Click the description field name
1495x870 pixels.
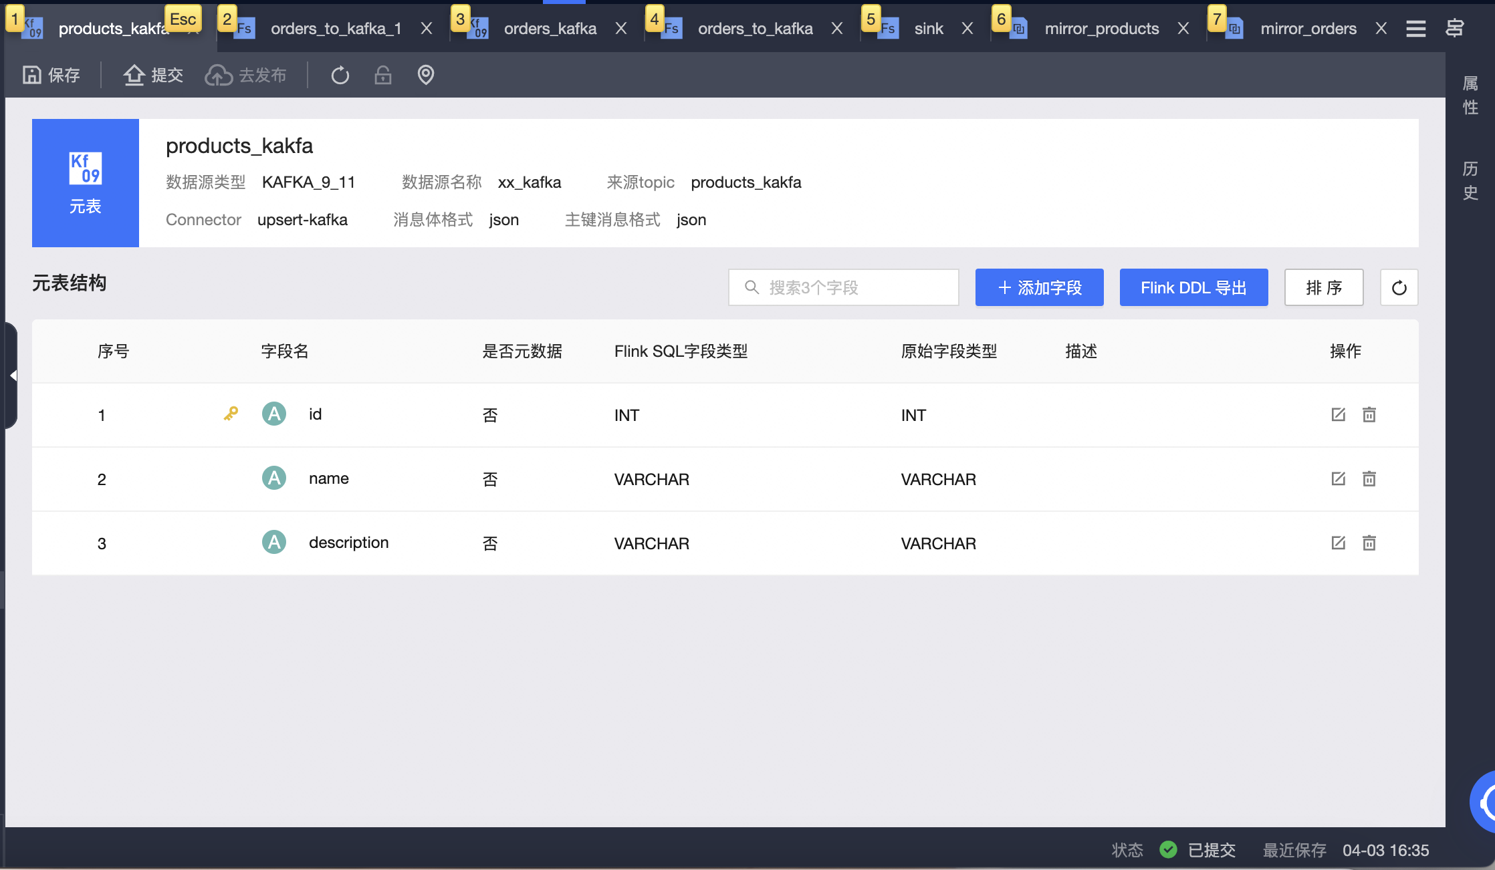coord(348,542)
